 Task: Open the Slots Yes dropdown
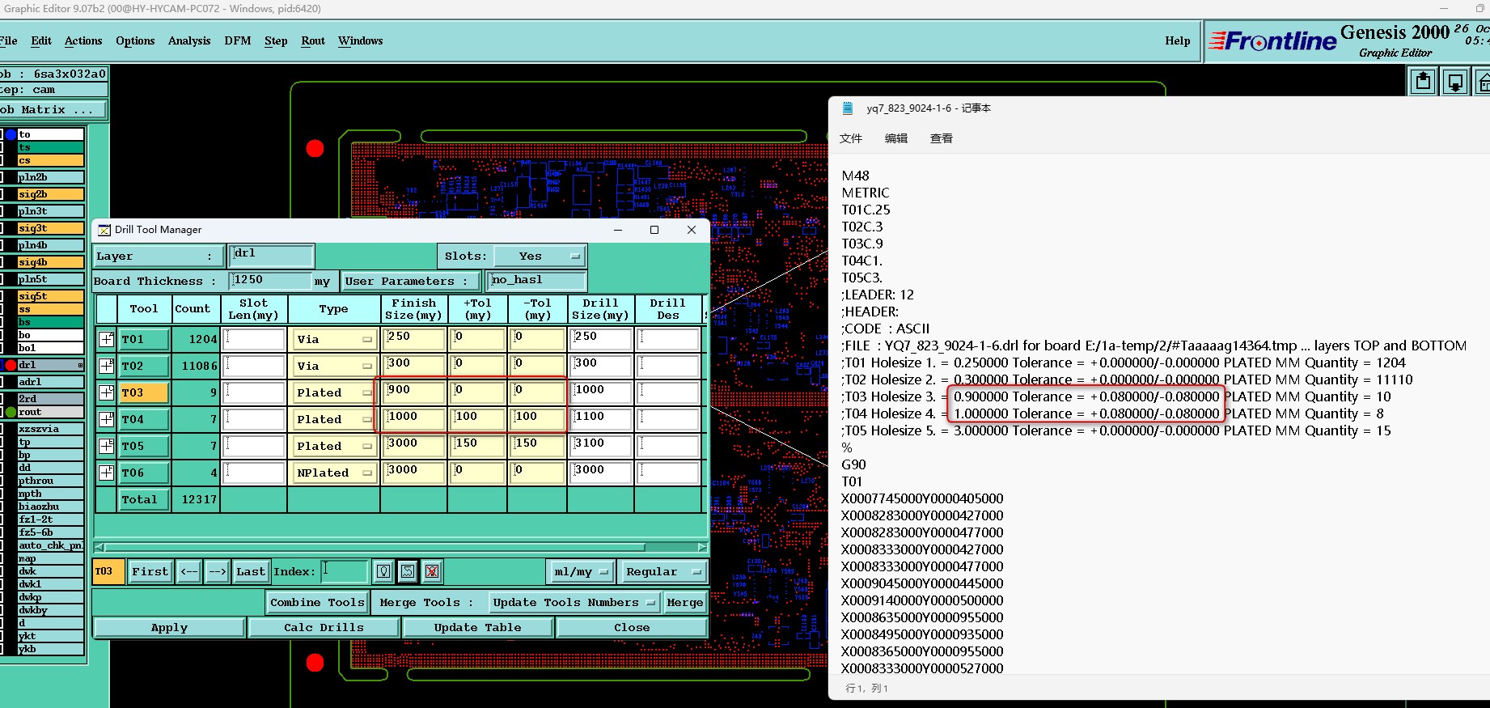(x=540, y=256)
